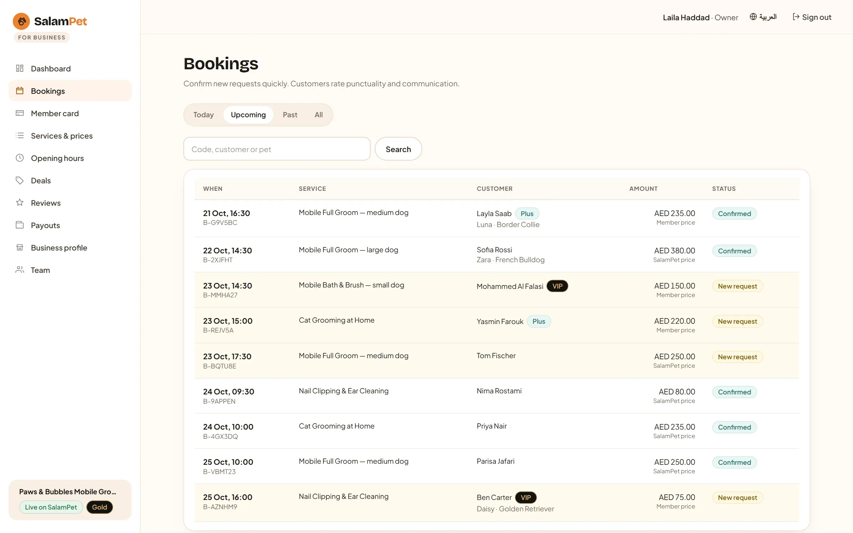Go to Services & prices
853x533 pixels.
click(70, 135)
